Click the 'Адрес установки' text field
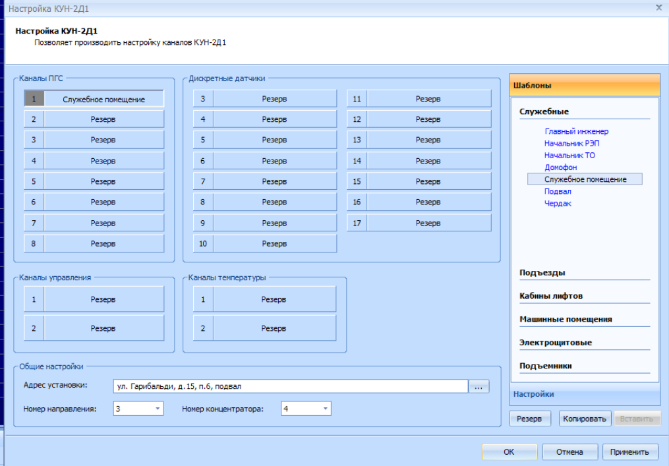This screenshot has height=466, width=669. [290, 387]
